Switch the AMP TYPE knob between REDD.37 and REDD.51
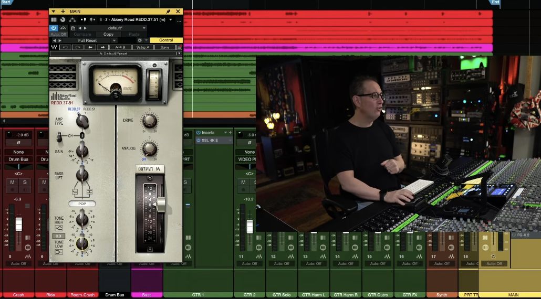The image size is (541, 299). click(x=82, y=121)
